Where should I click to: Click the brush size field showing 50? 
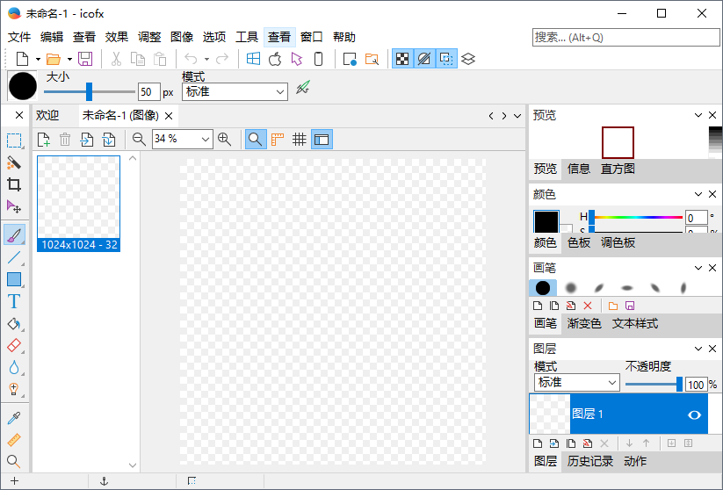tap(149, 91)
